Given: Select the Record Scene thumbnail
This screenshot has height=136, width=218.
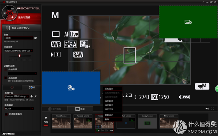Looking at the screenshot, I should coord(83,121).
